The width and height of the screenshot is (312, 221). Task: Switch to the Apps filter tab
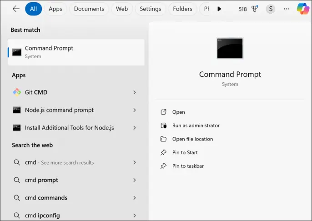click(55, 9)
